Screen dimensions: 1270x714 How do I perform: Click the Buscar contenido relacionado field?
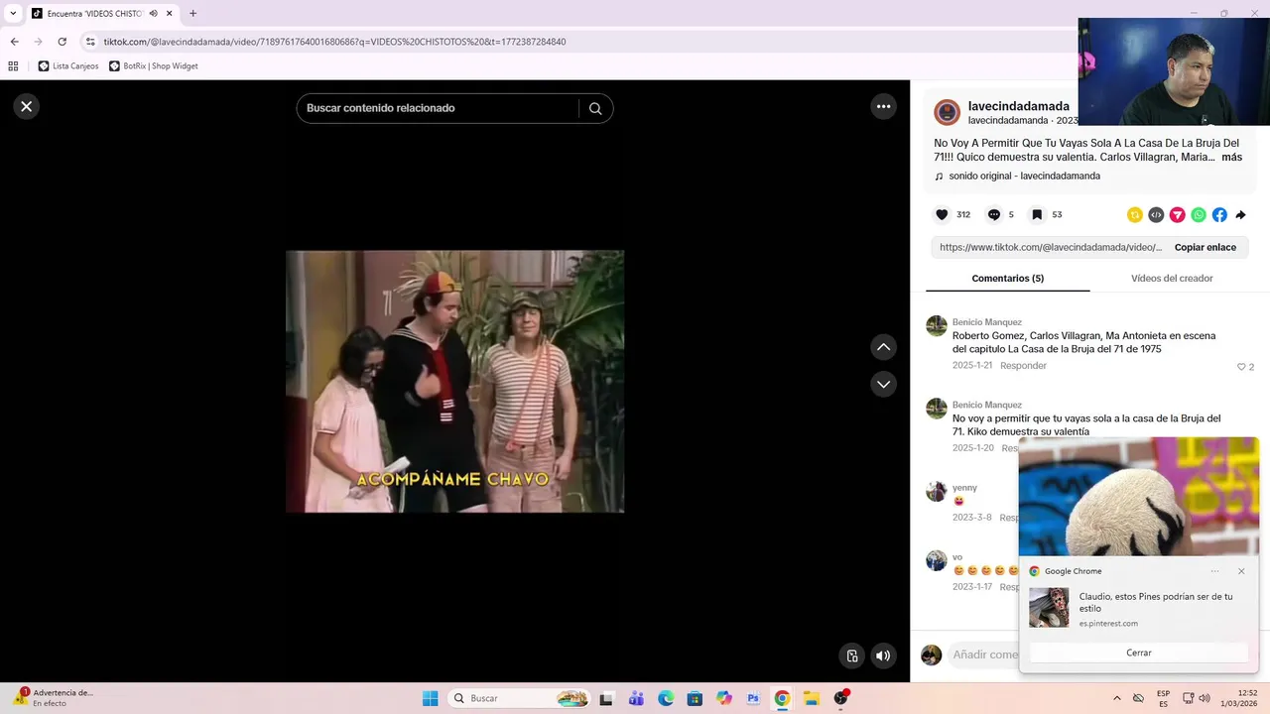(x=437, y=108)
